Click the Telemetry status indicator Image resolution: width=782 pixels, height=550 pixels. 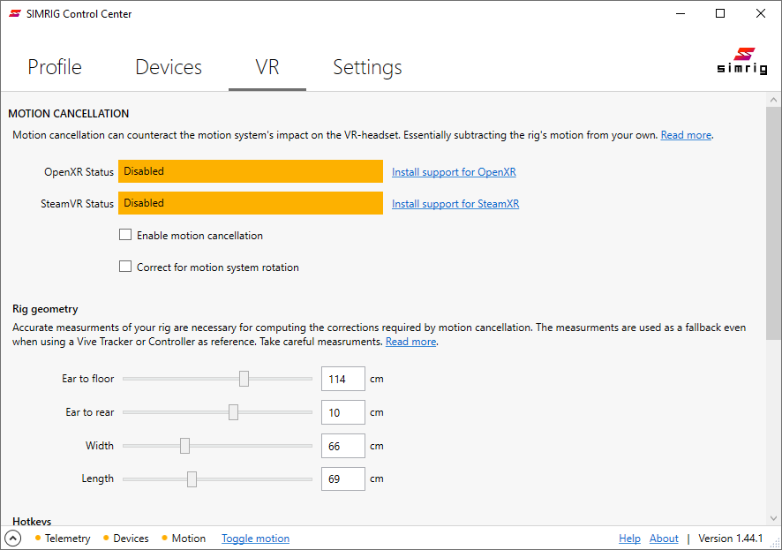(63, 539)
